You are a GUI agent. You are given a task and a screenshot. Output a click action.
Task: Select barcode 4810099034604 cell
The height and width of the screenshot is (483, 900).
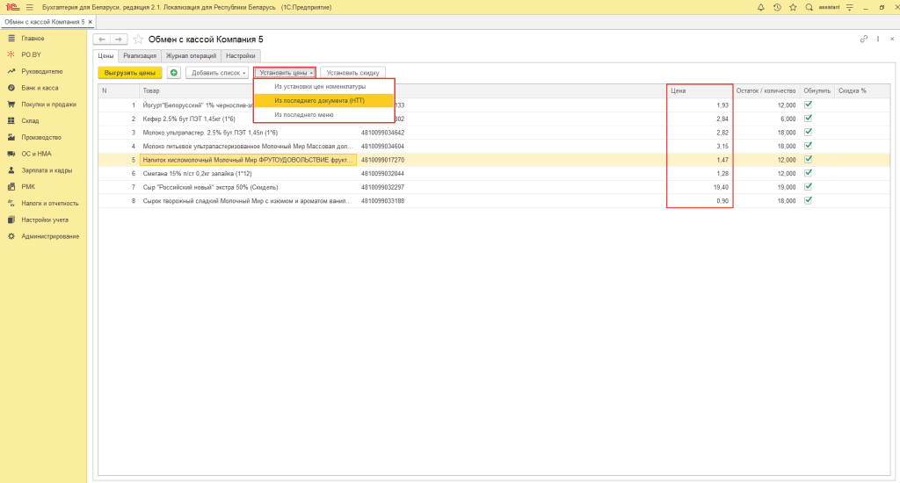pyautogui.click(x=382, y=147)
